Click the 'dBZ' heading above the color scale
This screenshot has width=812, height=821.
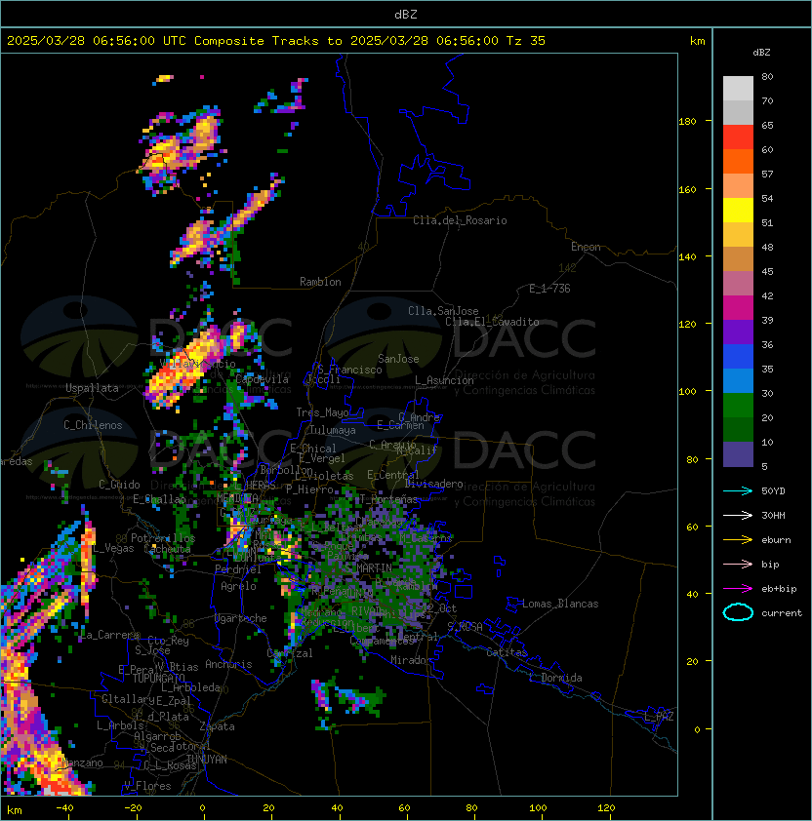[761, 53]
